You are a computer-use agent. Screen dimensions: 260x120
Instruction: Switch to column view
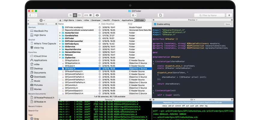coord(79,15)
